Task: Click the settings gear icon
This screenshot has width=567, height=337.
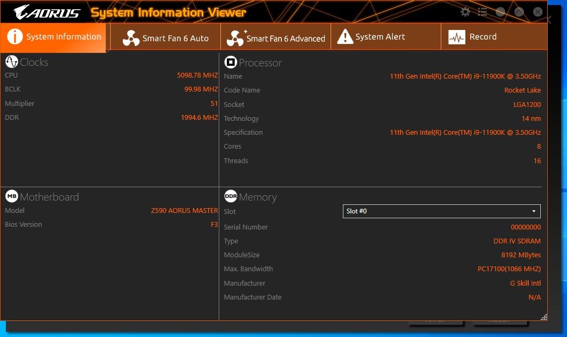Action: [x=465, y=12]
